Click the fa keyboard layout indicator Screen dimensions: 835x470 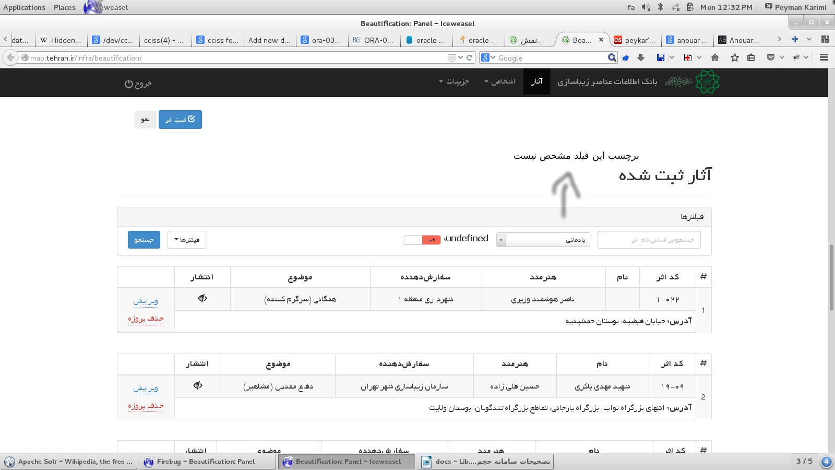click(631, 7)
